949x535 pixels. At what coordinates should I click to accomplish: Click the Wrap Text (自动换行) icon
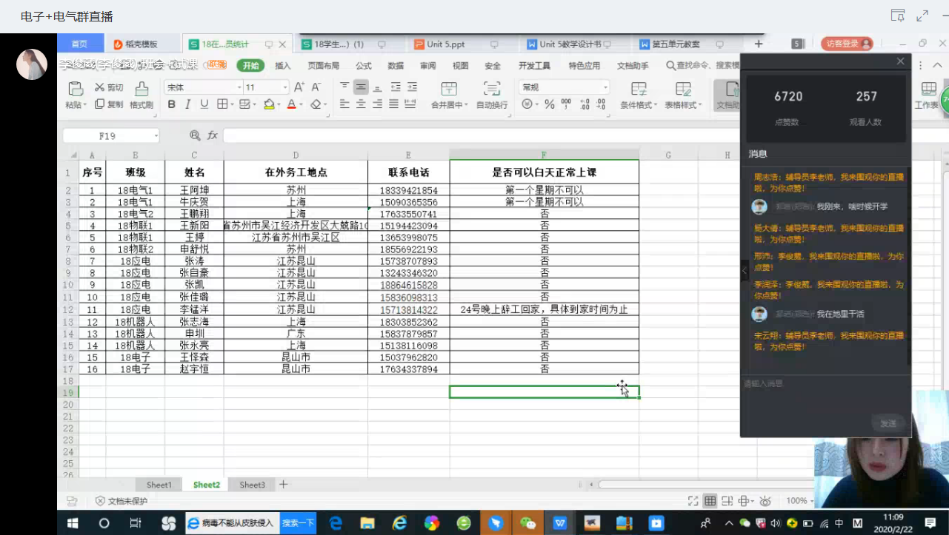click(x=492, y=90)
